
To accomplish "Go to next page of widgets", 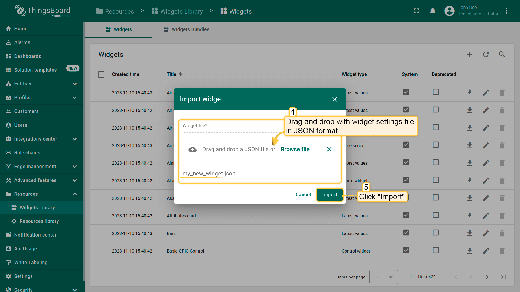I will point(487,277).
